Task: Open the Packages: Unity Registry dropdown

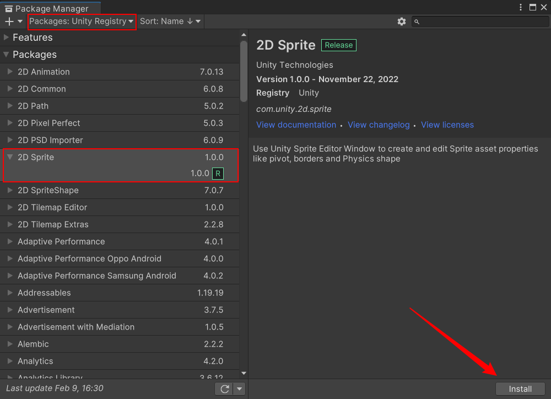Action: [82, 21]
